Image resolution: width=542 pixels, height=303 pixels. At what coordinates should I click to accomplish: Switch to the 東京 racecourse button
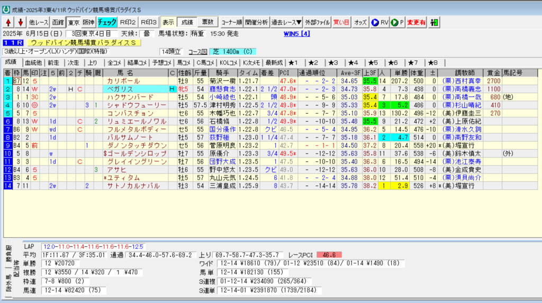pos(74,22)
